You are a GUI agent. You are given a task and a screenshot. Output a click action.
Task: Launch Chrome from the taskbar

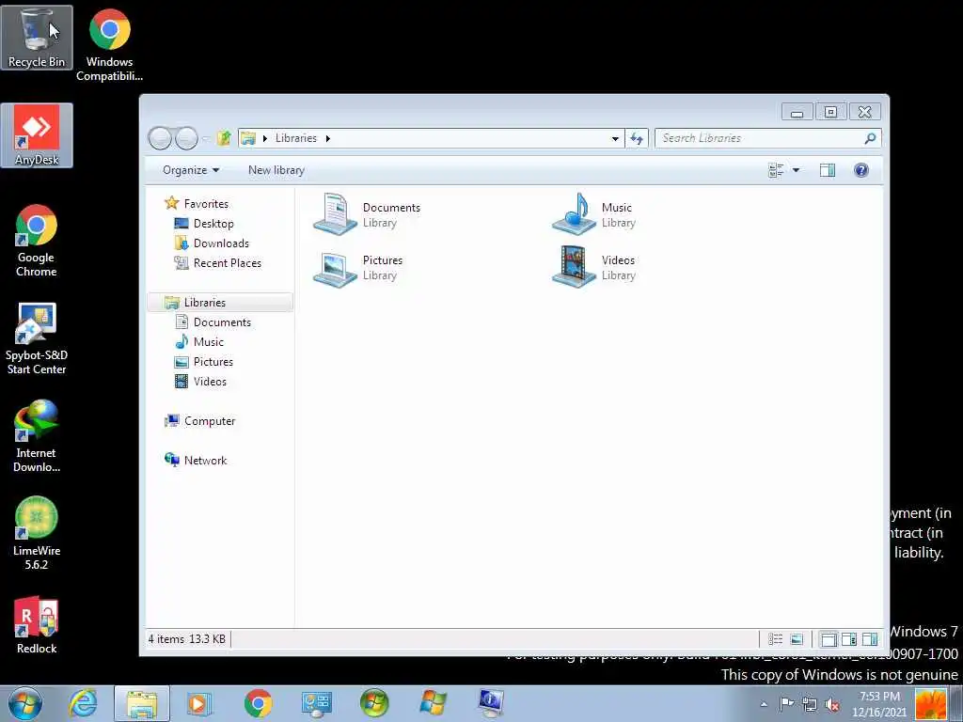coord(258,703)
